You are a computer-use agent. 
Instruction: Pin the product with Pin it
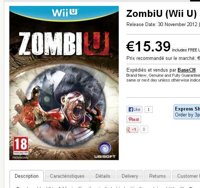pos(134,119)
